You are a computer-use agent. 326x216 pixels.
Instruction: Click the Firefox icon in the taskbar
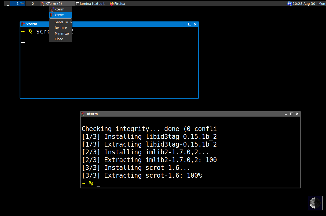(x=112, y=4)
